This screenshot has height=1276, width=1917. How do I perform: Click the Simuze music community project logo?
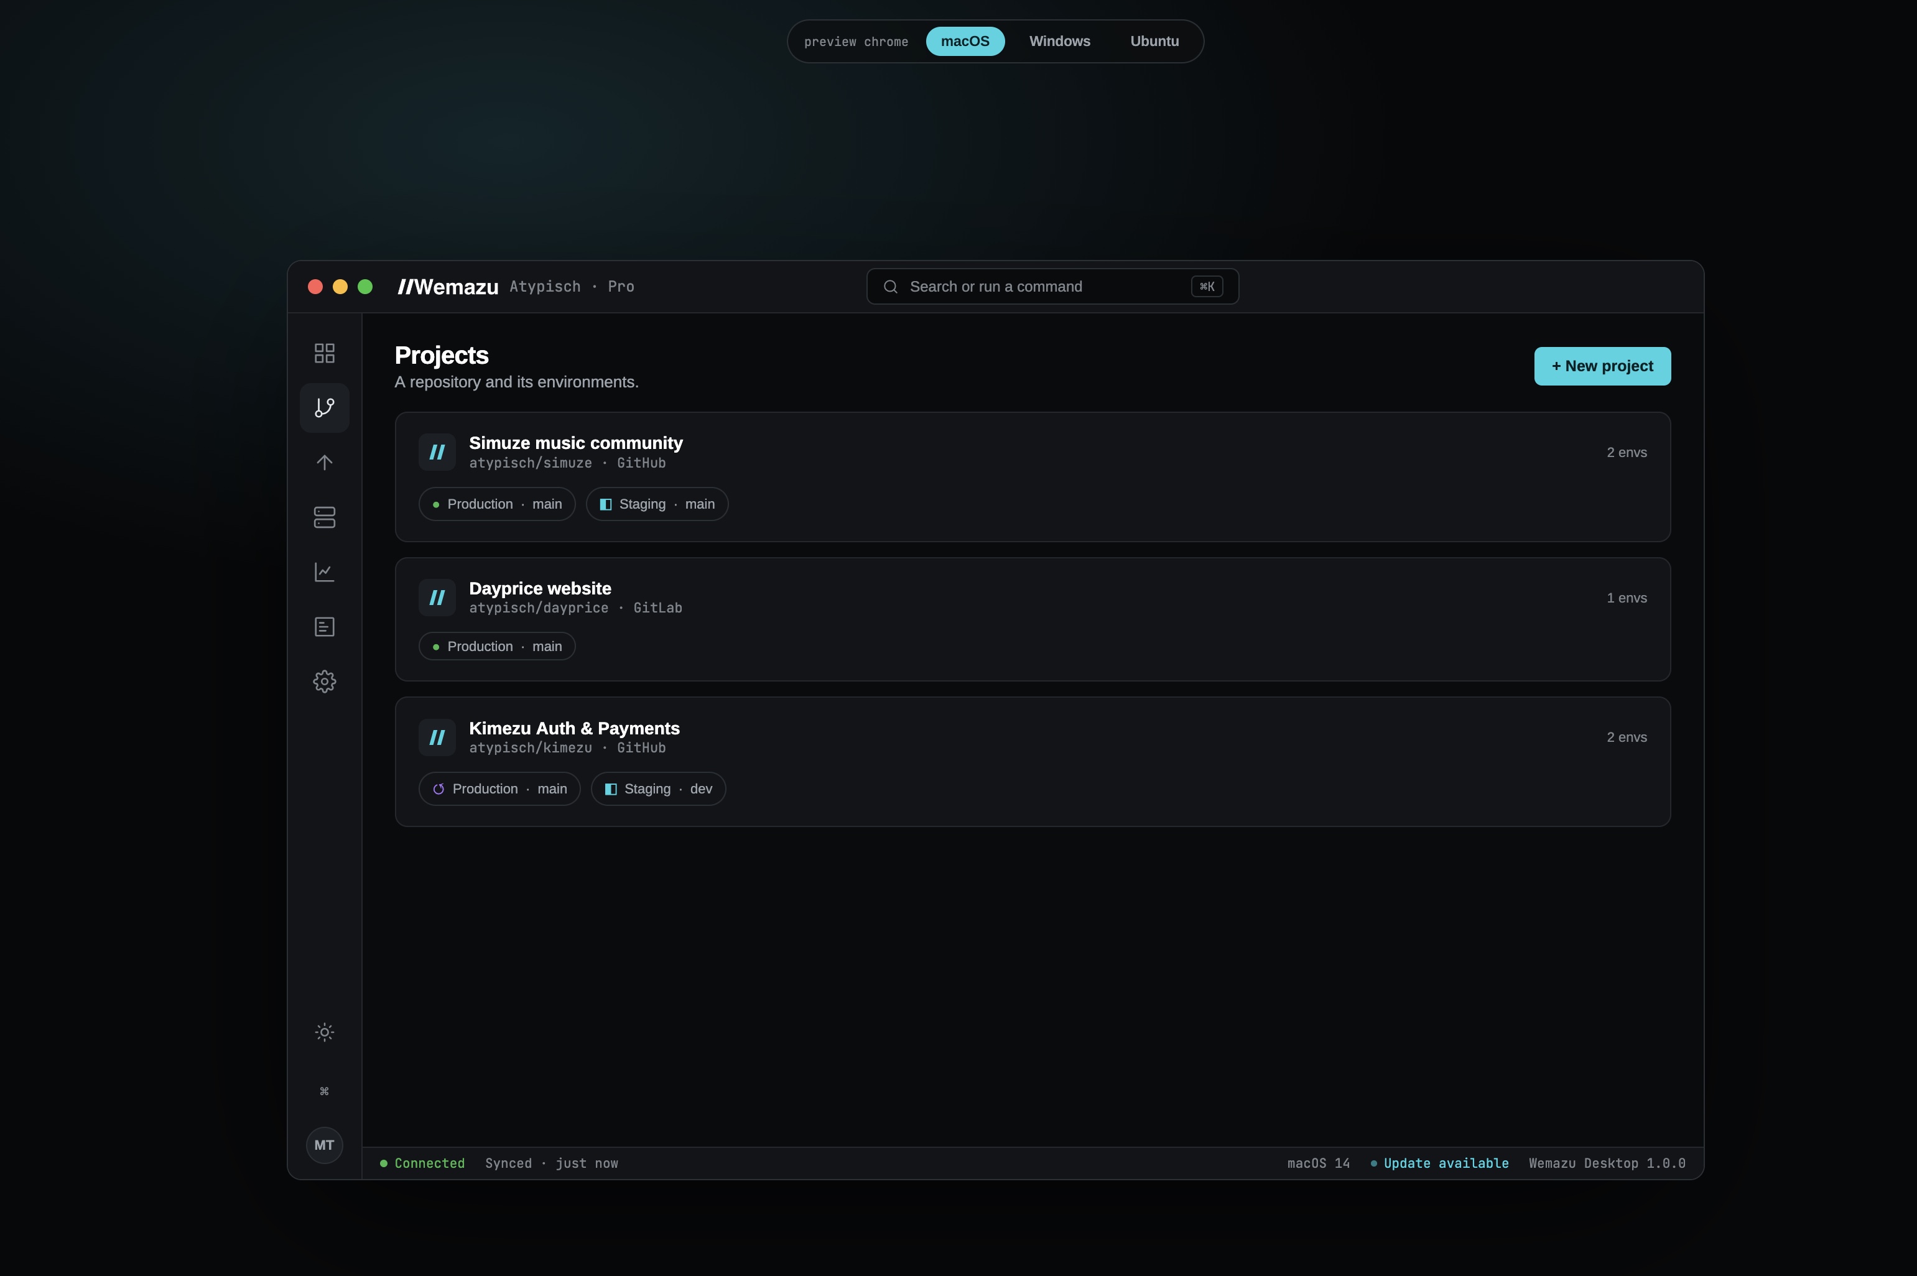[437, 453]
